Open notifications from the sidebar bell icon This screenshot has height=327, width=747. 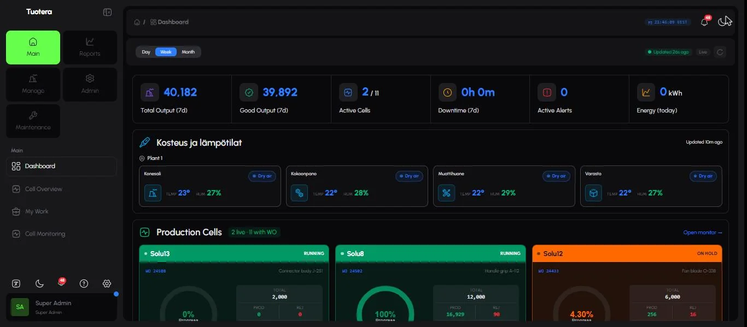click(x=61, y=283)
